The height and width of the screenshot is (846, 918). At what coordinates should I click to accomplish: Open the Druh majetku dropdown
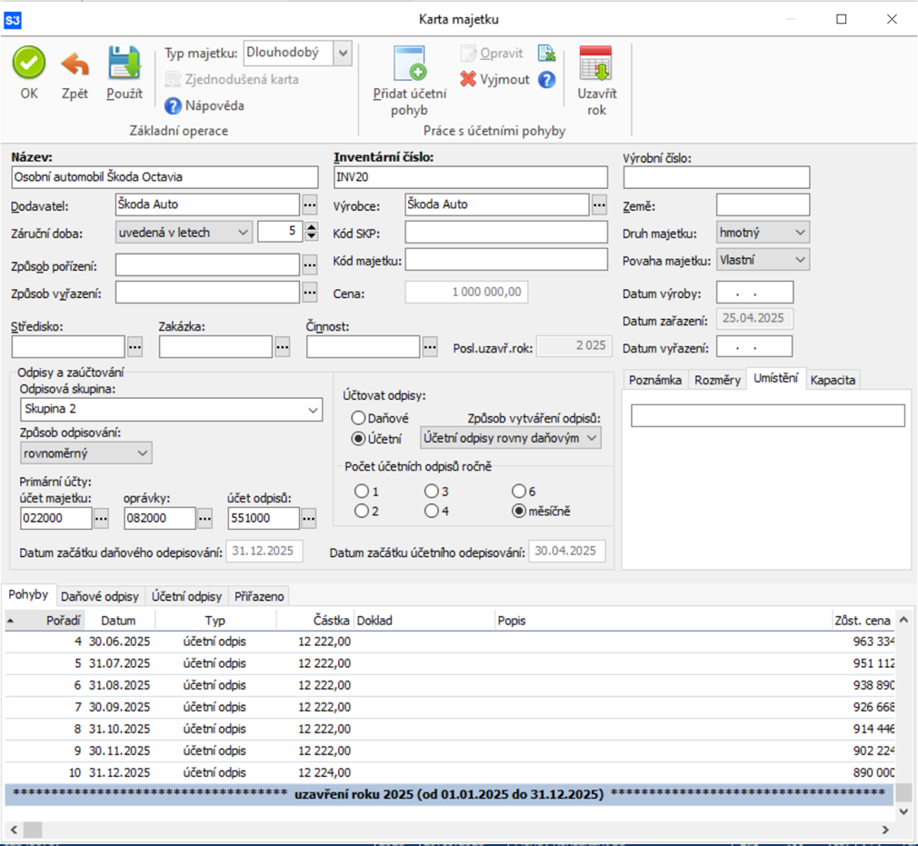click(800, 233)
